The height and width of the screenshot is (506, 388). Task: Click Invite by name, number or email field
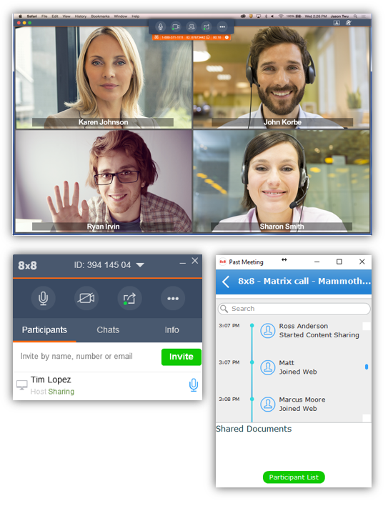click(x=87, y=357)
